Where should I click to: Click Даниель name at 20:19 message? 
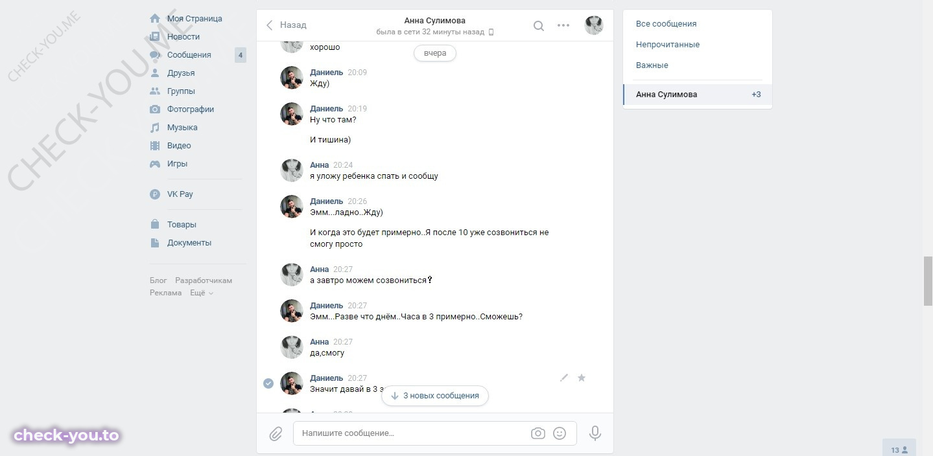[x=327, y=109]
